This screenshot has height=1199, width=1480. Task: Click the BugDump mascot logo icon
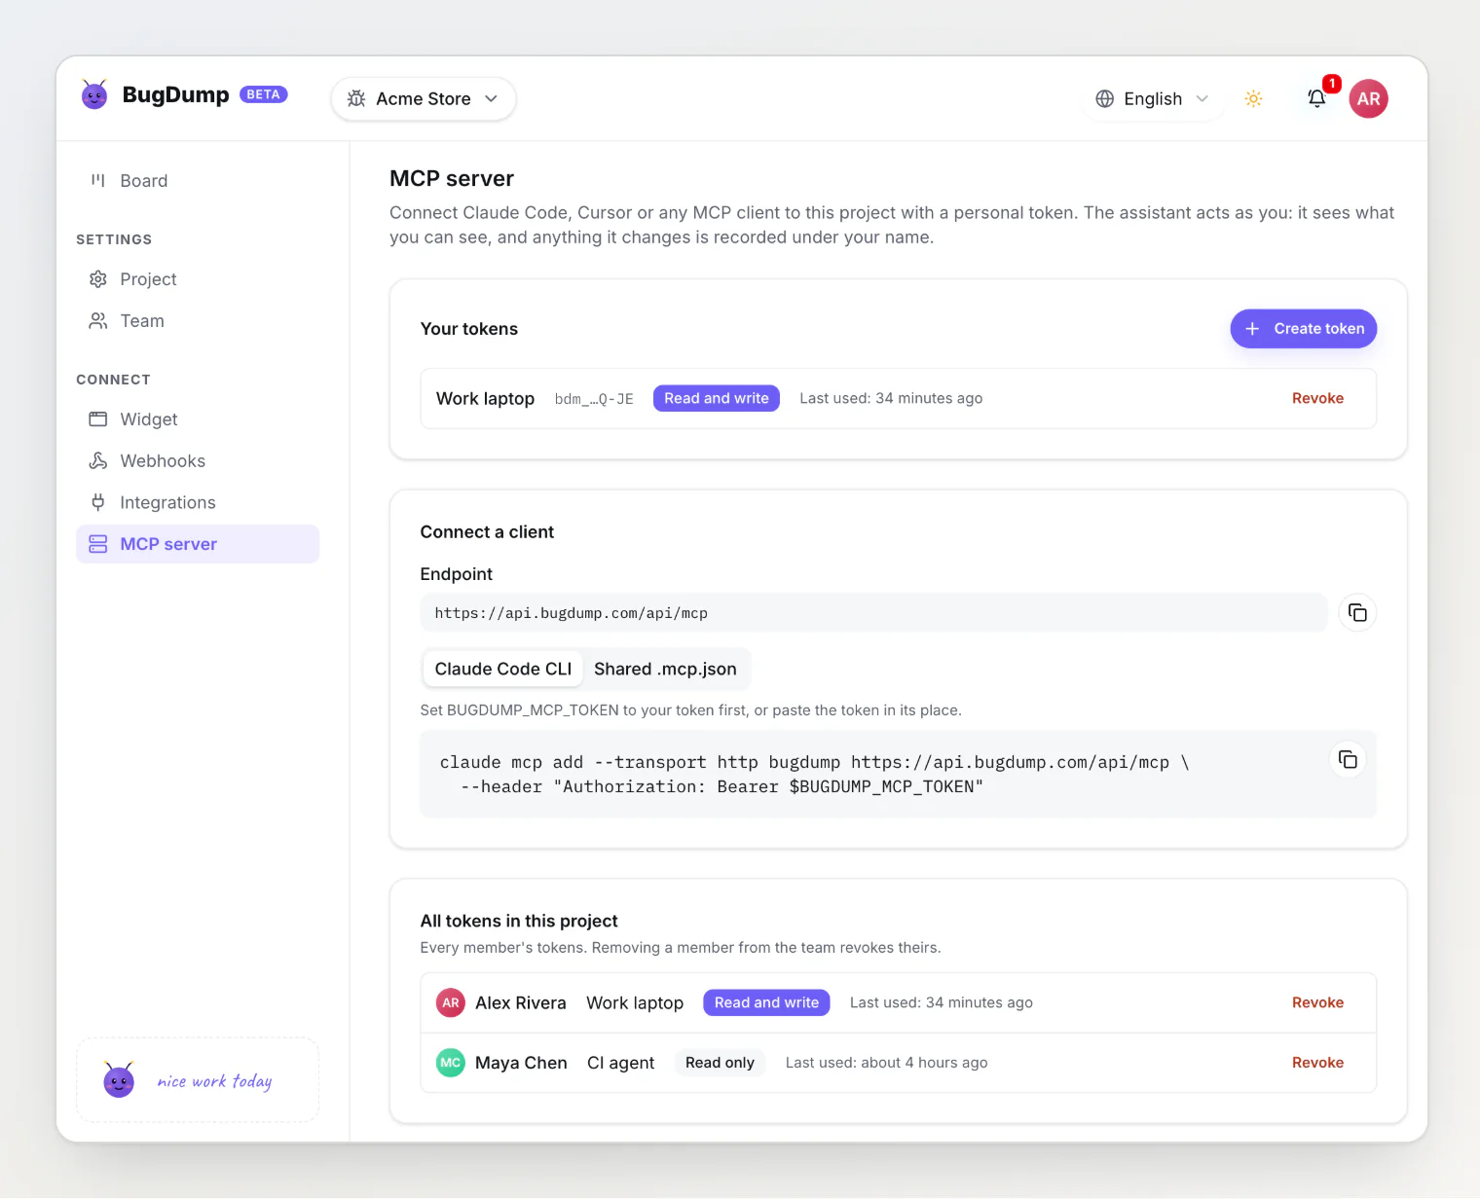(x=94, y=94)
